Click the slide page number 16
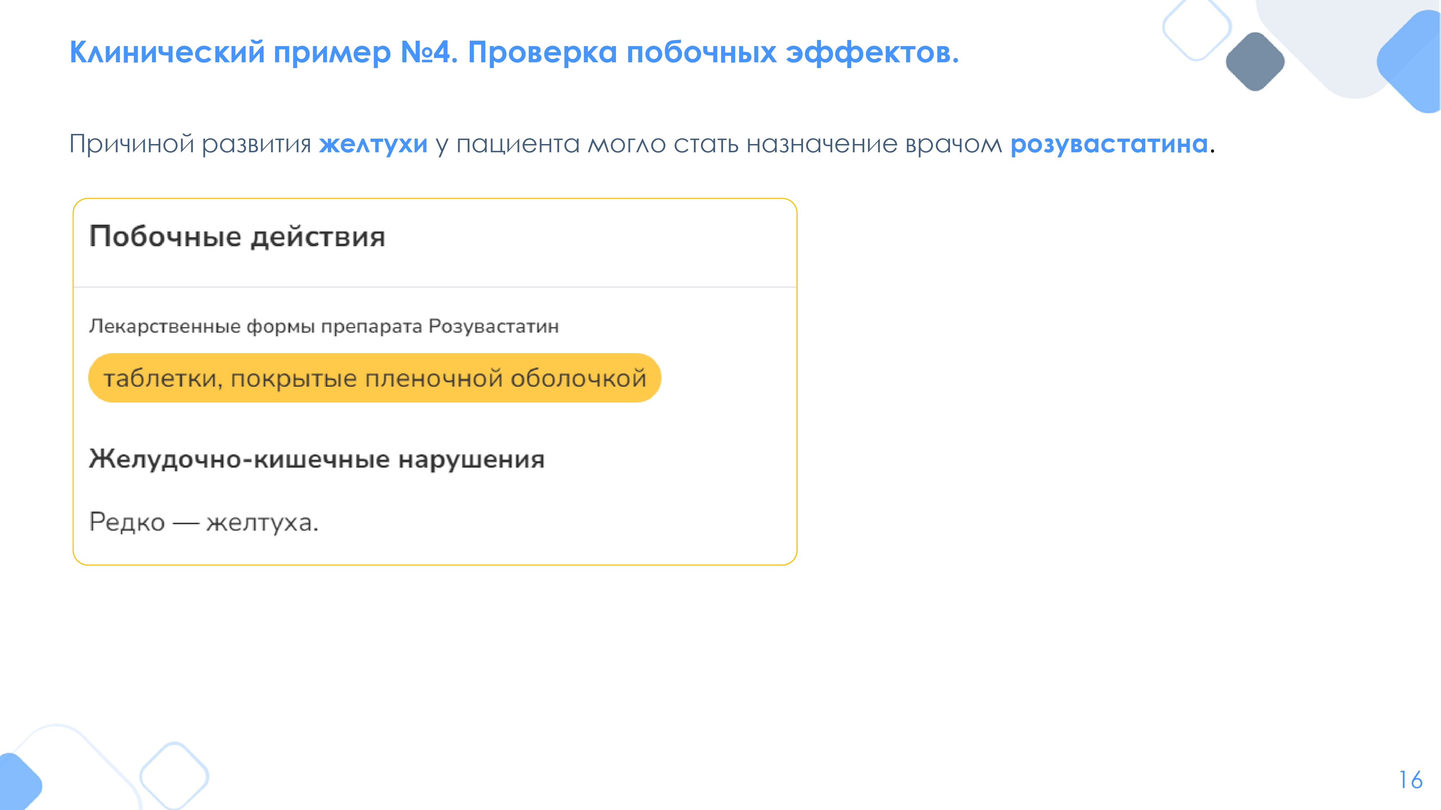Viewport: 1441px width, 810px height. click(1410, 780)
